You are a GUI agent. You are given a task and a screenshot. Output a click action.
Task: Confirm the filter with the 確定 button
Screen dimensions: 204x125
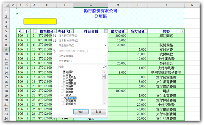81,112
